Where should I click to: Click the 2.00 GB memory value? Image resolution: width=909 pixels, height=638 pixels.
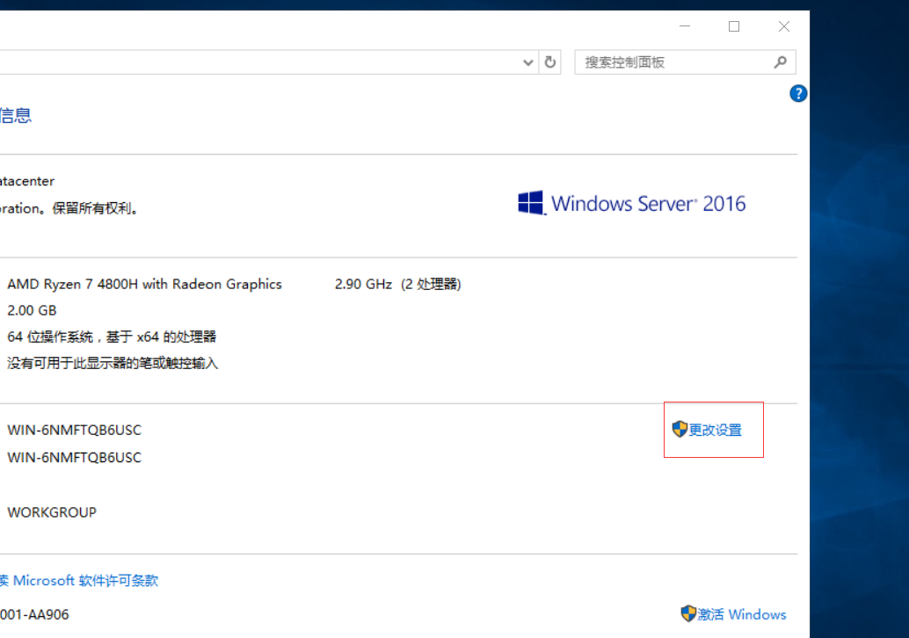[32, 310]
